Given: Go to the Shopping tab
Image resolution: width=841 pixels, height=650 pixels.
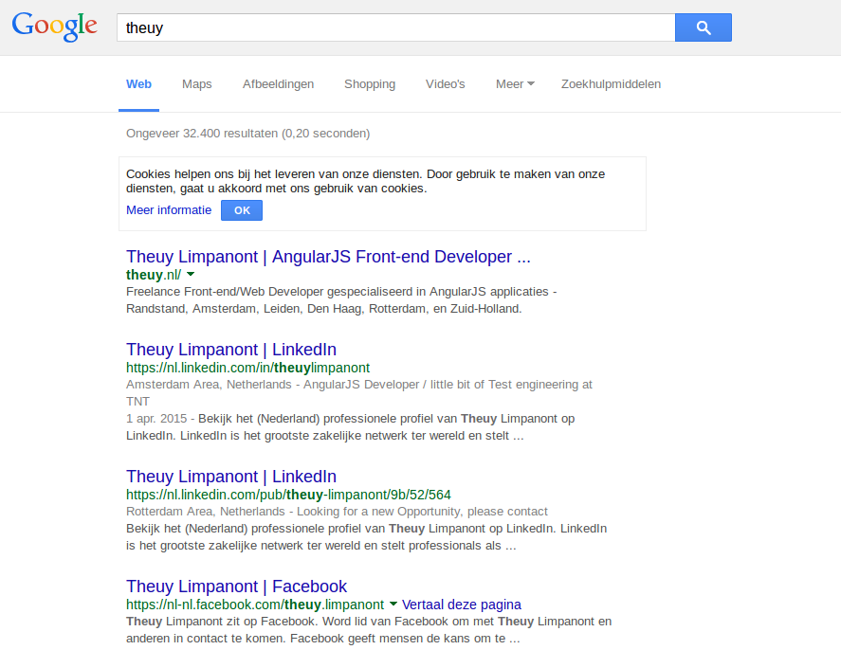Looking at the screenshot, I should click(370, 84).
